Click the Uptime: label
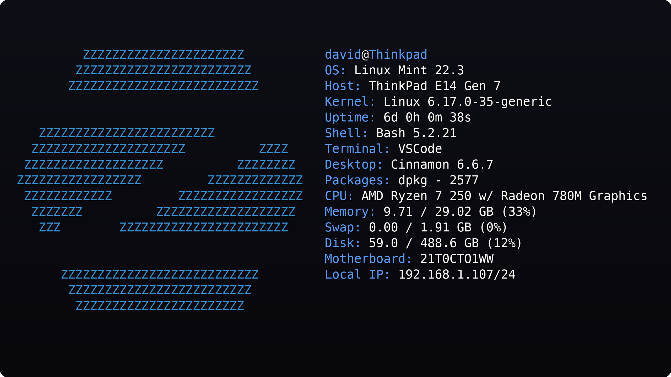671x377 pixels. [x=350, y=118]
